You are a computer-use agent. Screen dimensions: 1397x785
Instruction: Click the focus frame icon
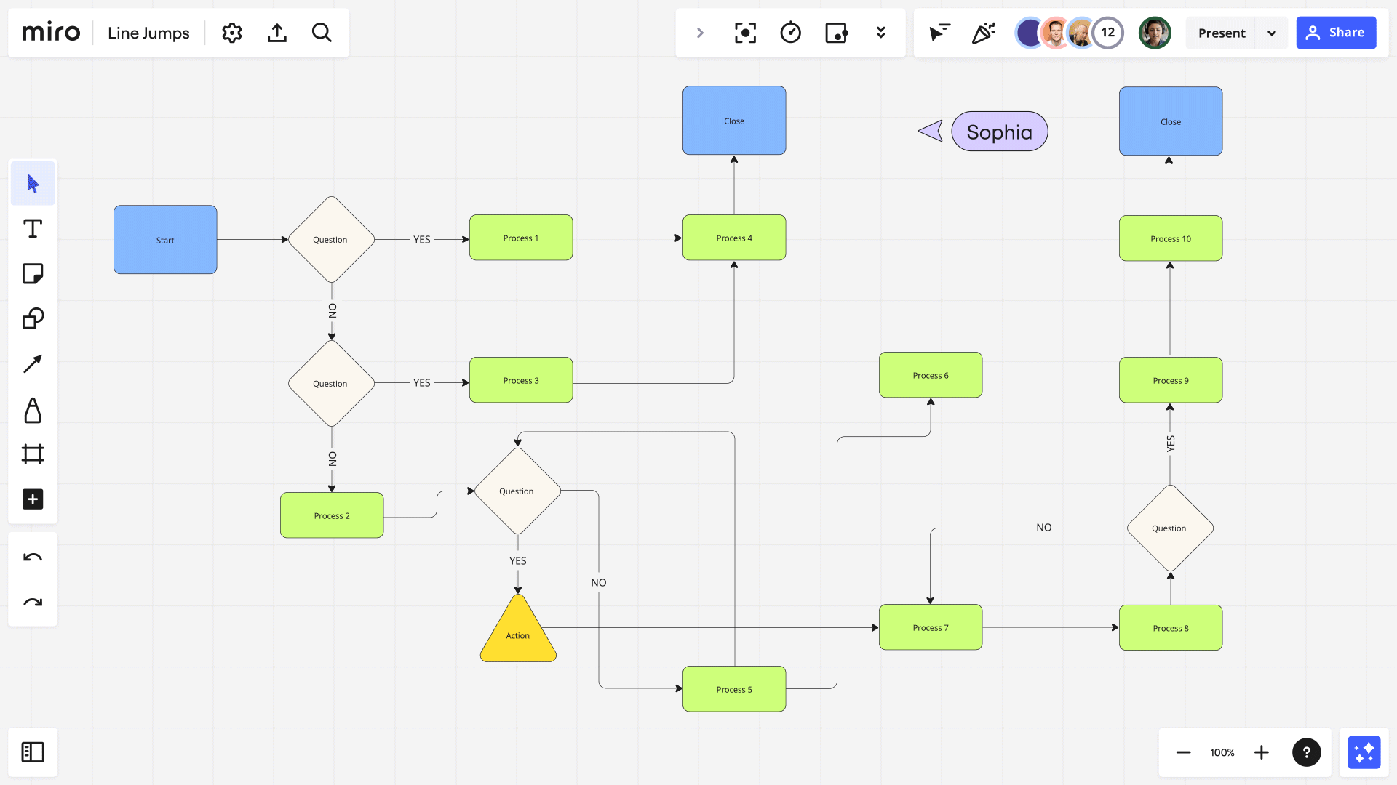coord(745,33)
